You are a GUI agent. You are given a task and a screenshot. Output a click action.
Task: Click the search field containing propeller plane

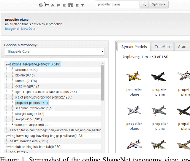click(117, 4)
